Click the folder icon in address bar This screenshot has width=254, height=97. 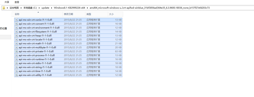(4, 8)
